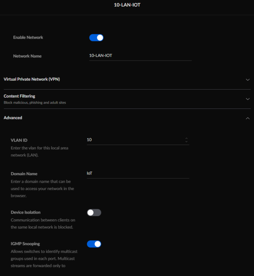
Task: Click the Network Name text field
Action: [x=140, y=56]
